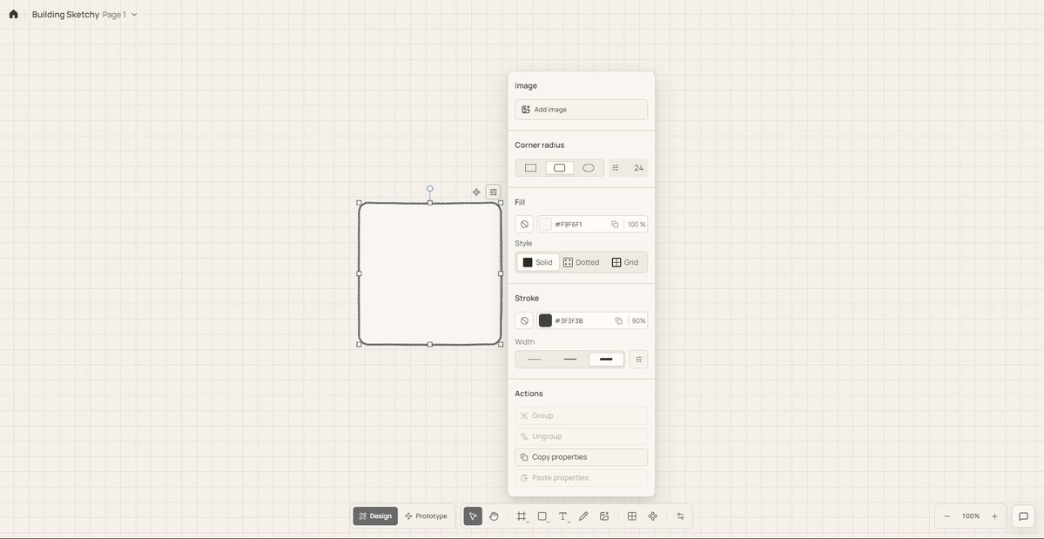Open the comments panel icon
The height and width of the screenshot is (539, 1044).
pos(1023,516)
